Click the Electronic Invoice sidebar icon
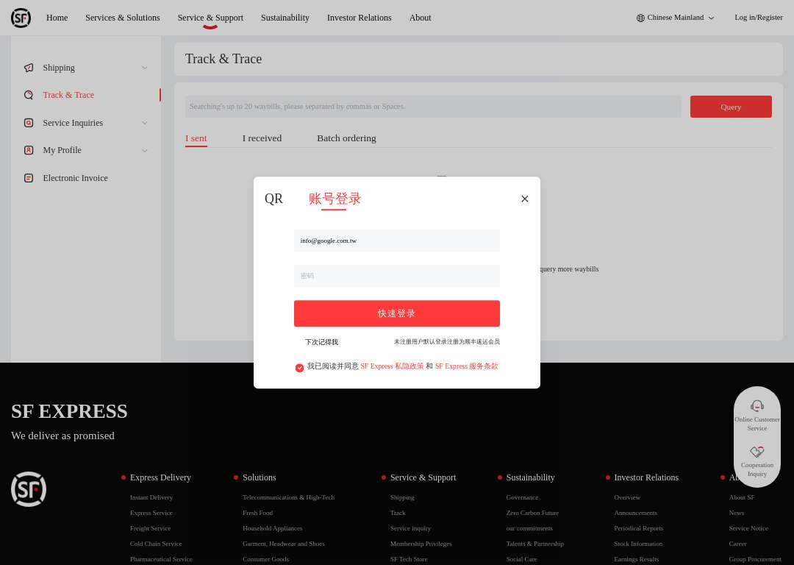Screen dimensions: 794x565 [29, 178]
